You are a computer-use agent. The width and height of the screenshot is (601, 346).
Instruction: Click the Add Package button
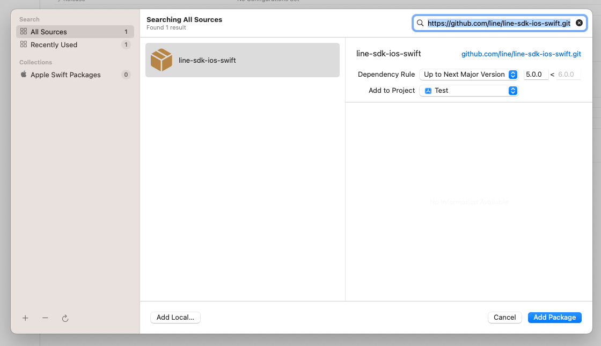click(x=555, y=317)
